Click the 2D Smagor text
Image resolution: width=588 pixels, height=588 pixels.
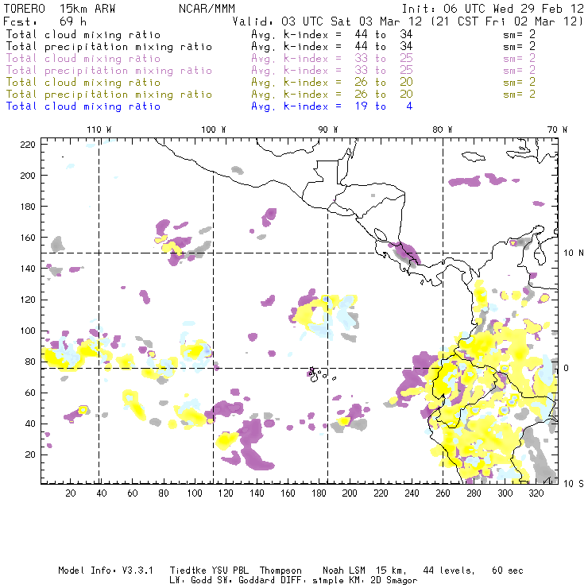[394, 581]
